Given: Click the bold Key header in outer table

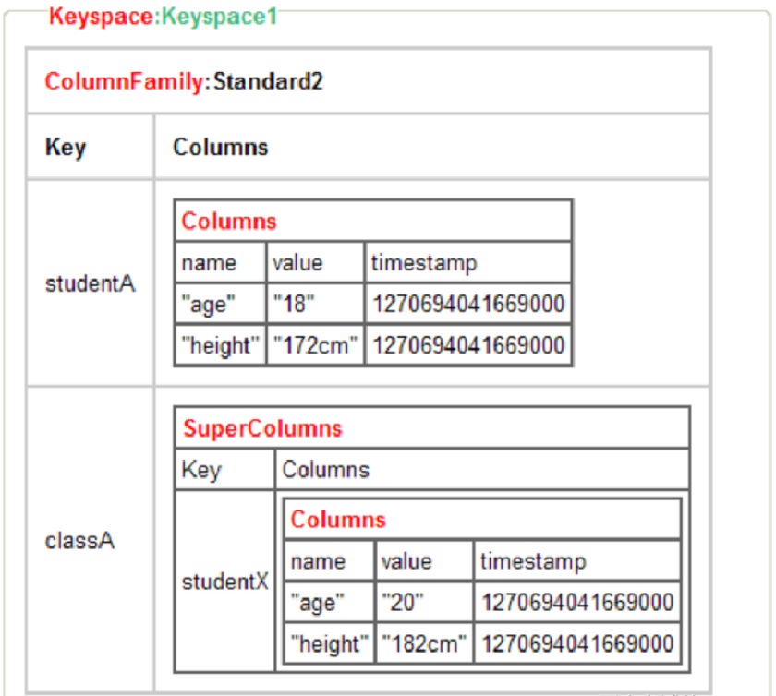Looking at the screenshot, I should [65, 147].
